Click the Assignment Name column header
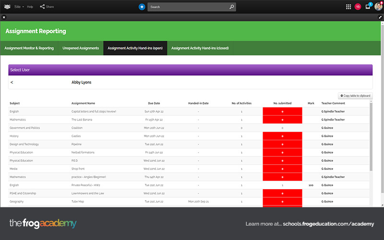Screen dimensions: 384x240 click(x=83, y=103)
